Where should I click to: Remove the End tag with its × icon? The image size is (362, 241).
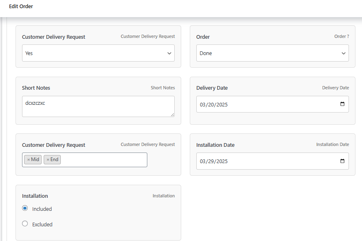point(47,159)
